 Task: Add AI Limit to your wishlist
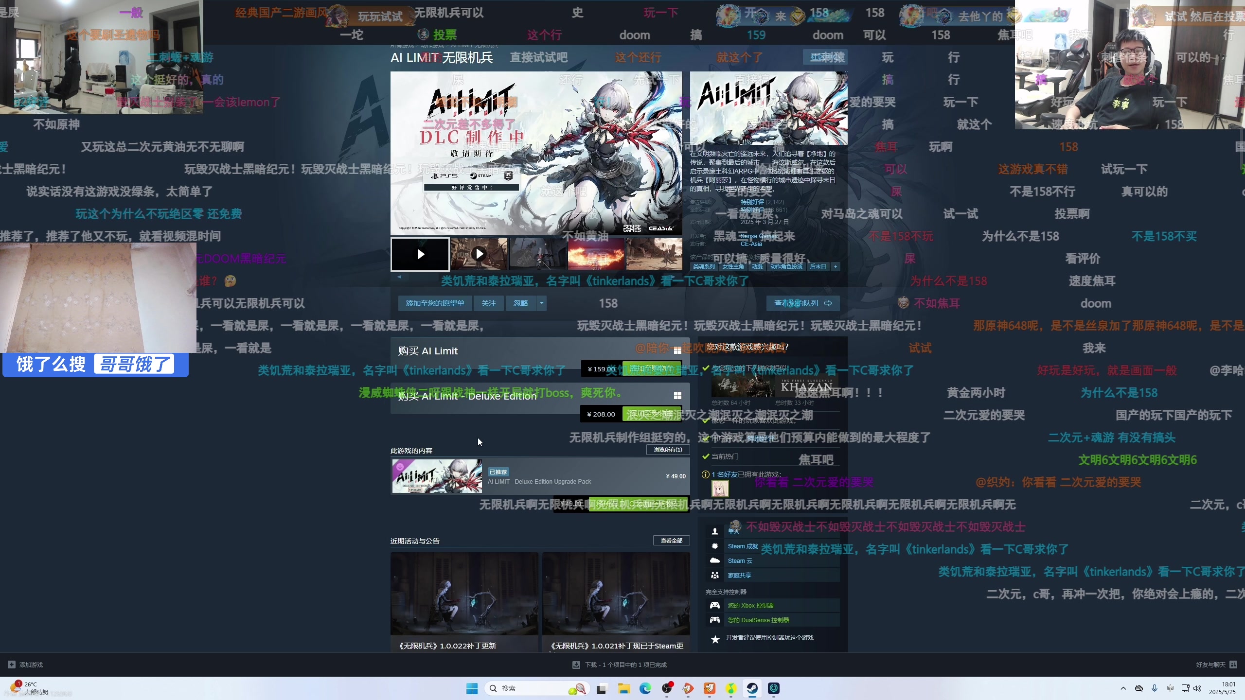click(x=435, y=303)
